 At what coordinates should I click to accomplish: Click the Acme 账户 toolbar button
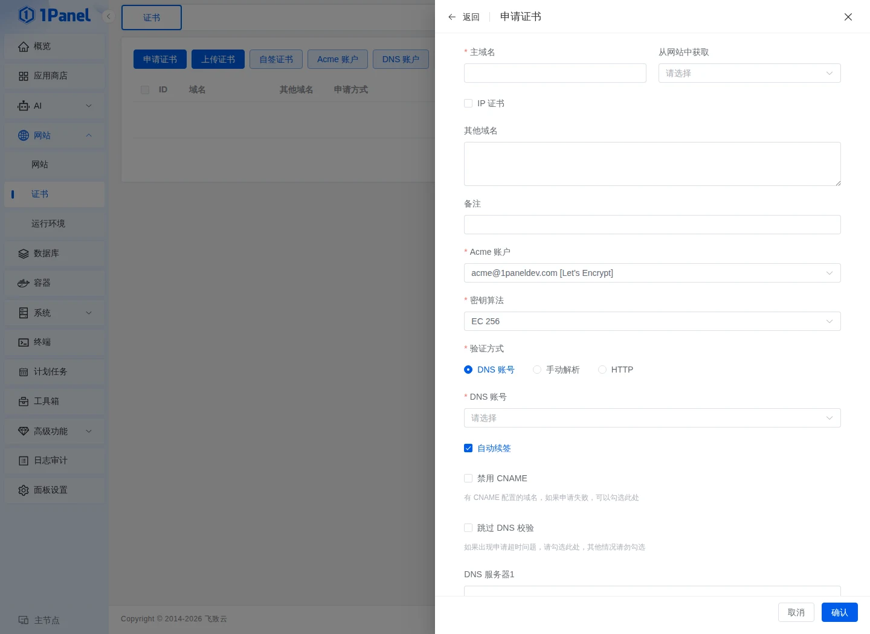coord(338,59)
